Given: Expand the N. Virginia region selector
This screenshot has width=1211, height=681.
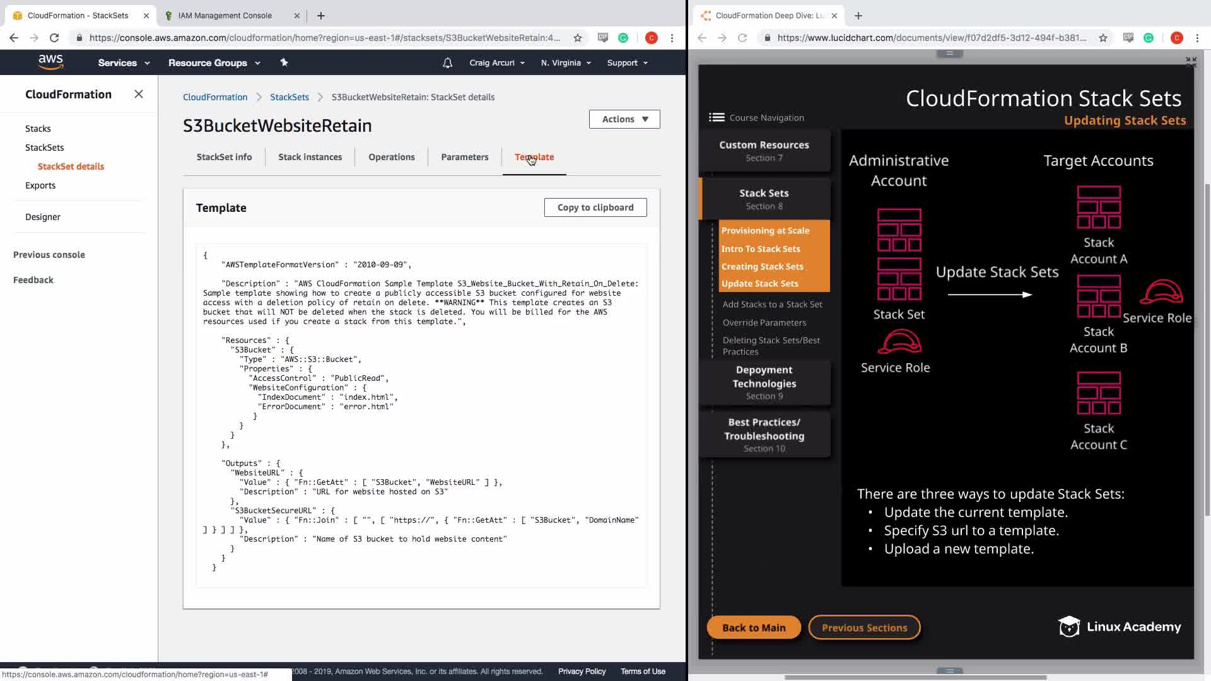Looking at the screenshot, I should click(x=566, y=62).
